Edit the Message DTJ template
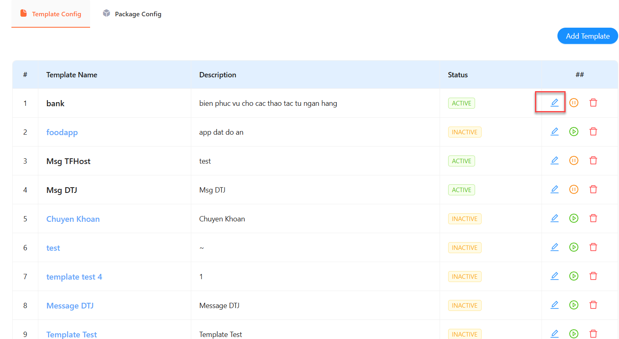This screenshot has height=339, width=619. 554,305
